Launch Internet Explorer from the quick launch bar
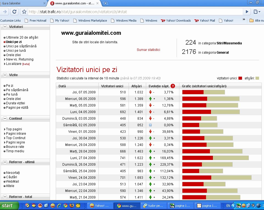 click(x=59, y=205)
